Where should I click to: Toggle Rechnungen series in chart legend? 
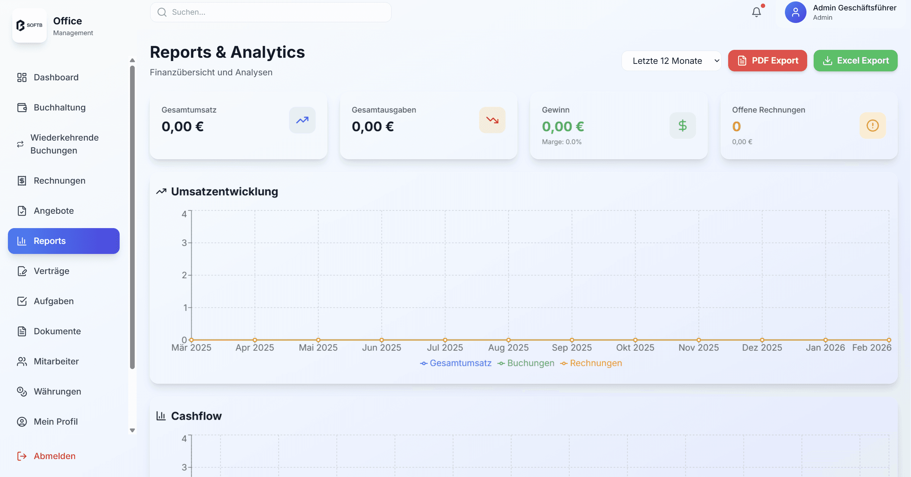click(591, 363)
